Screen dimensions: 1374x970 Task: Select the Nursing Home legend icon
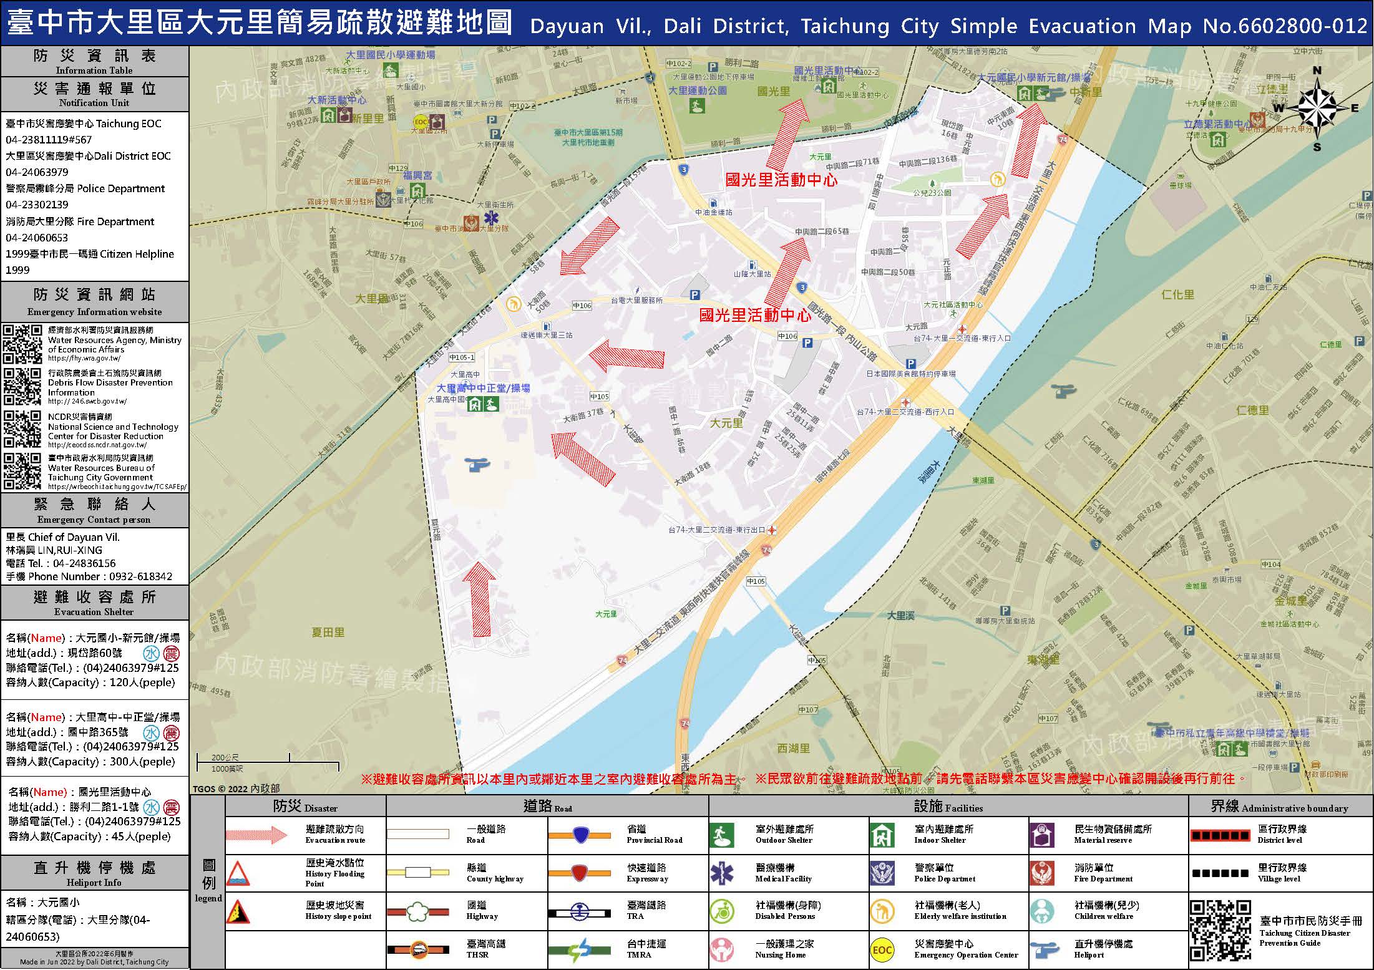(721, 949)
